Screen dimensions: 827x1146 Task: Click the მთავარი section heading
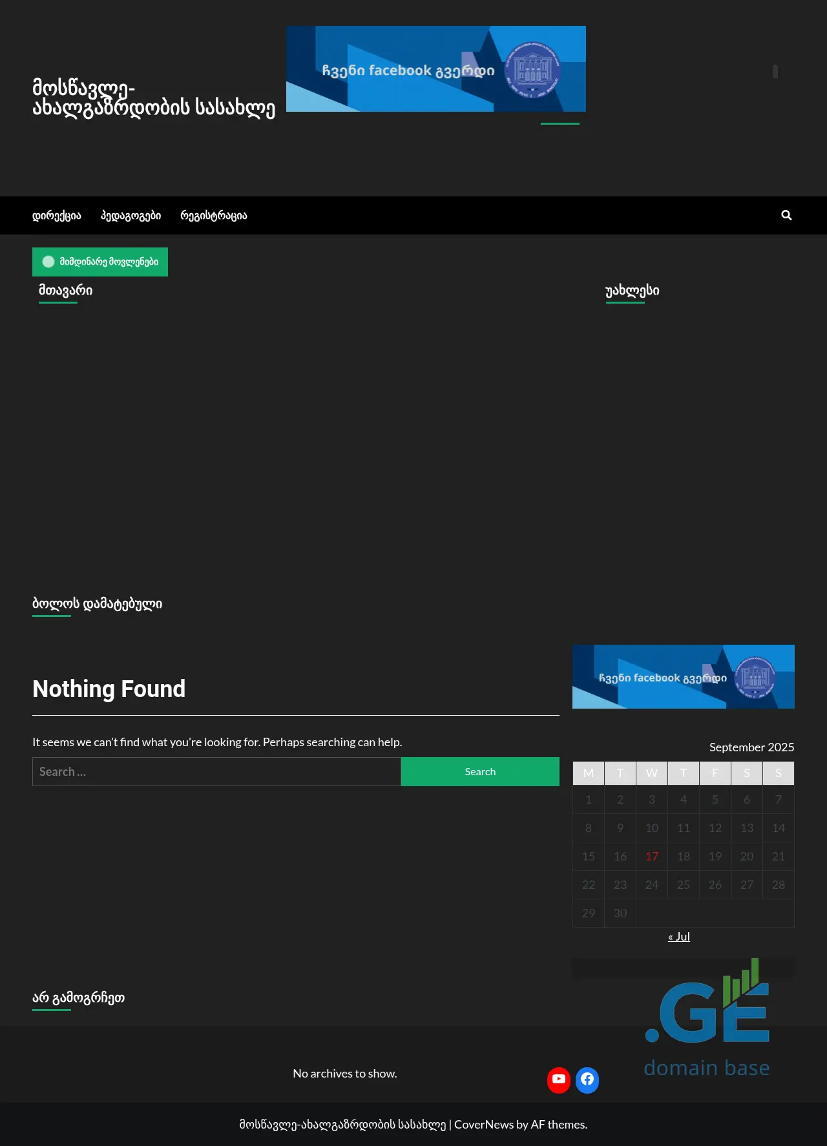(65, 291)
